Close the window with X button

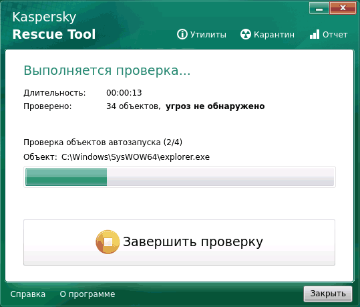click(x=343, y=8)
